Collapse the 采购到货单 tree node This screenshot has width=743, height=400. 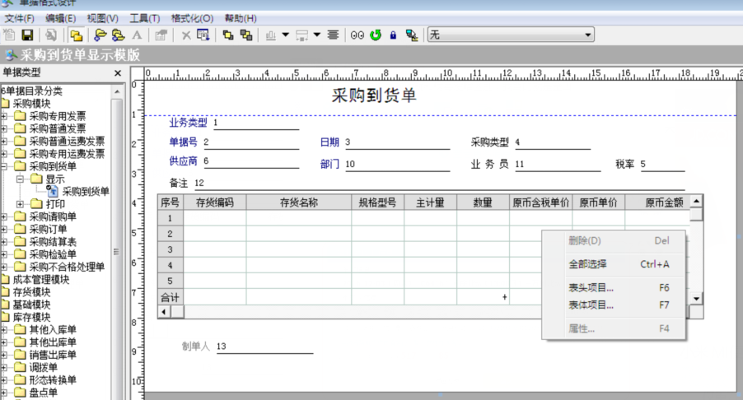click(4, 166)
